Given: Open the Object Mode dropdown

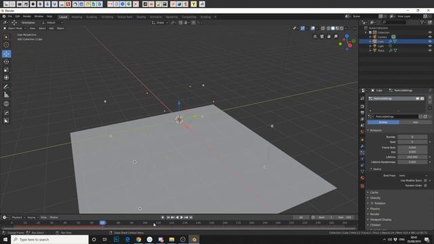Looking at the screenshot, I should pyautogui.click(x=15, y=28).
